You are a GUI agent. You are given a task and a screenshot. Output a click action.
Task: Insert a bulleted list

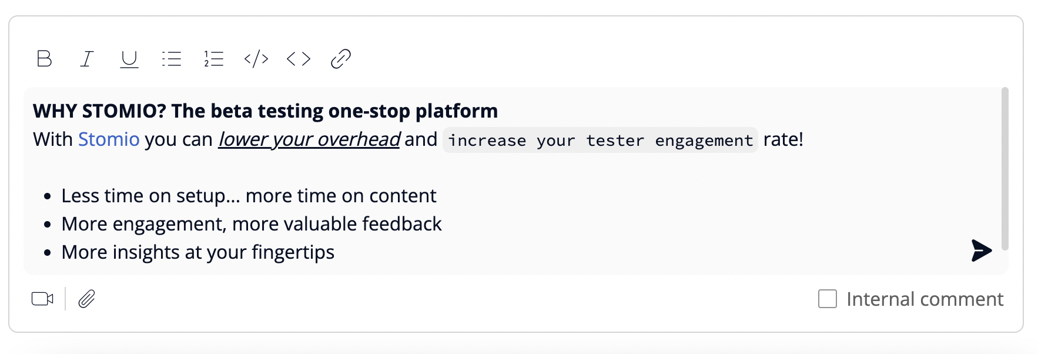tap(172, 59)
